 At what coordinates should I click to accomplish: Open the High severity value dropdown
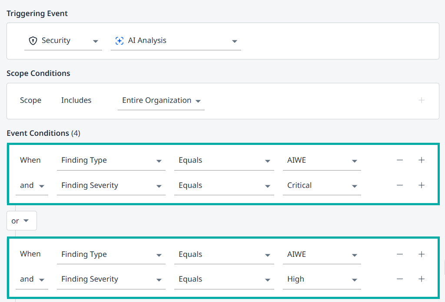322,279
